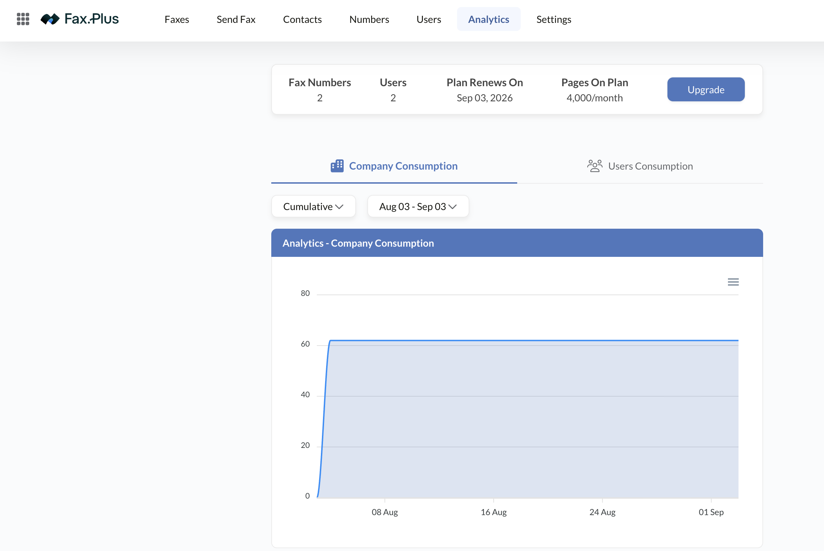Viewport: 824px width, 551px height.
Task: Click the 08 Aug axis label
Action: [x=385, y=512]
